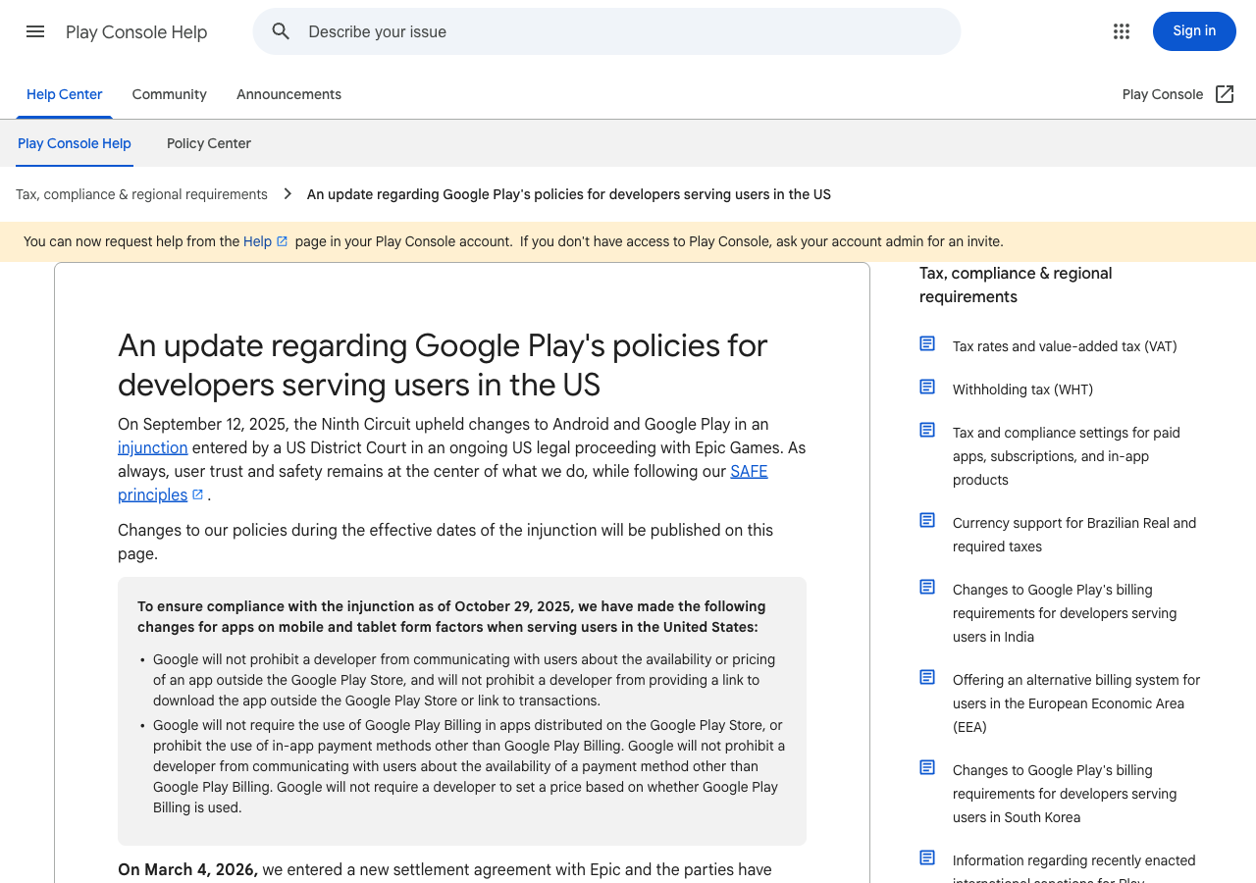
Task: Click the Play Console external link icon
Action: point(1225,94)
